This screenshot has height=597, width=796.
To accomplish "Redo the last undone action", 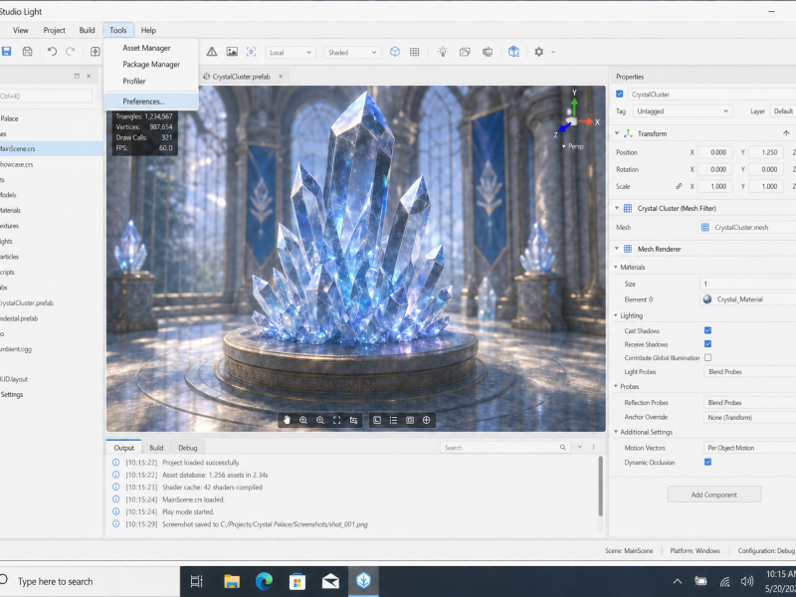I will pyautogui.click(x=70, y=52).
